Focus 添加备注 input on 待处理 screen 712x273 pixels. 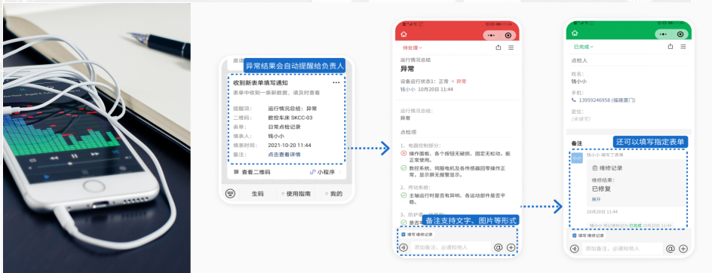click(451, 247)
